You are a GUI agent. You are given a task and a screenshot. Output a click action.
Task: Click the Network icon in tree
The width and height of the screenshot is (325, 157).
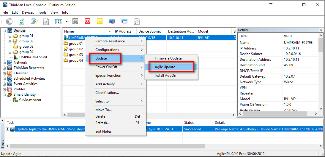[x=10, y=63]
